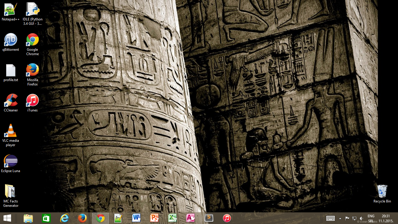
Task: Open the Windows Start button
Action: click(x=7, y=218)
